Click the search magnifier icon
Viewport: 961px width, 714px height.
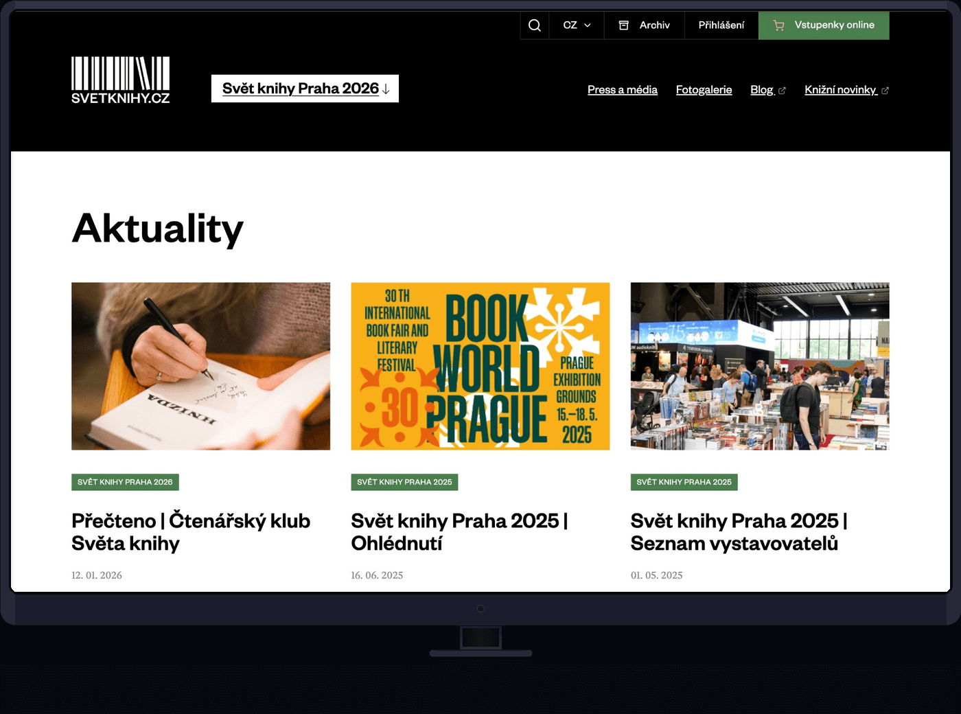[535, 25]
